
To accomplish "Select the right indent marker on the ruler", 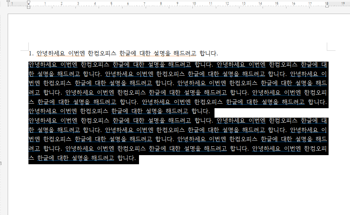I will [x=327, y=6].
